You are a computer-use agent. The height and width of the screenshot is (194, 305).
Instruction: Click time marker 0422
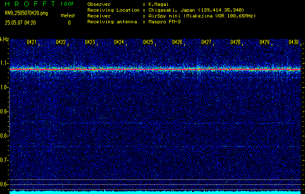pyautogui.click(x=61, y=42)
